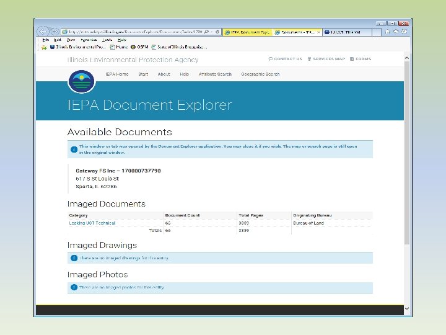The image size is (446, 335).
Task: Open a new blank browser tab
Action: coord(377,32)
